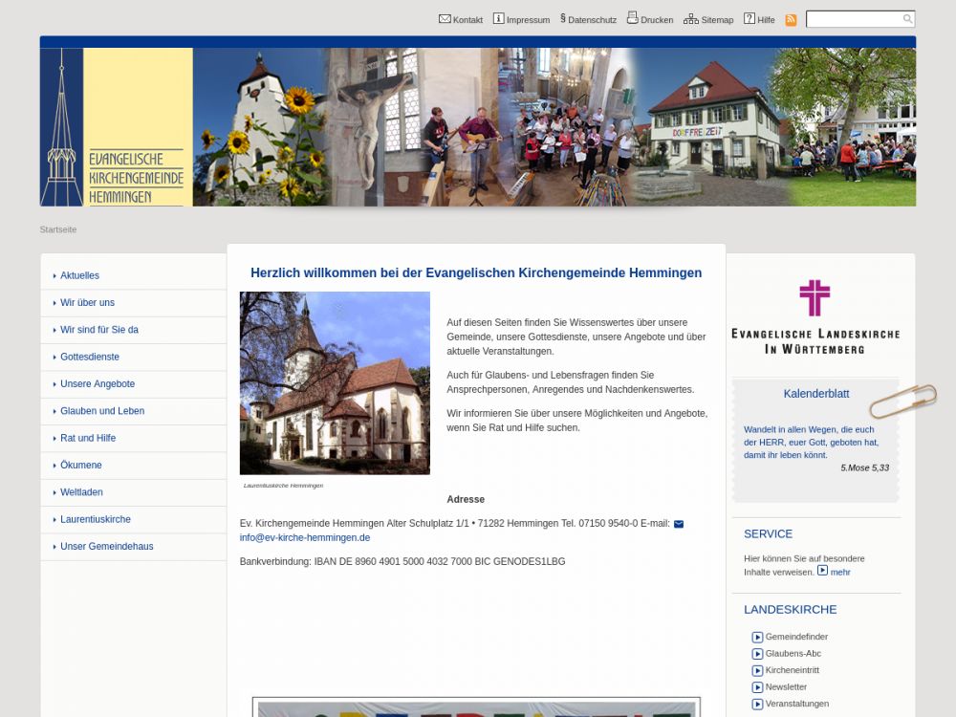
Task: Open the orange RSS feed icon
Action: 791,20
